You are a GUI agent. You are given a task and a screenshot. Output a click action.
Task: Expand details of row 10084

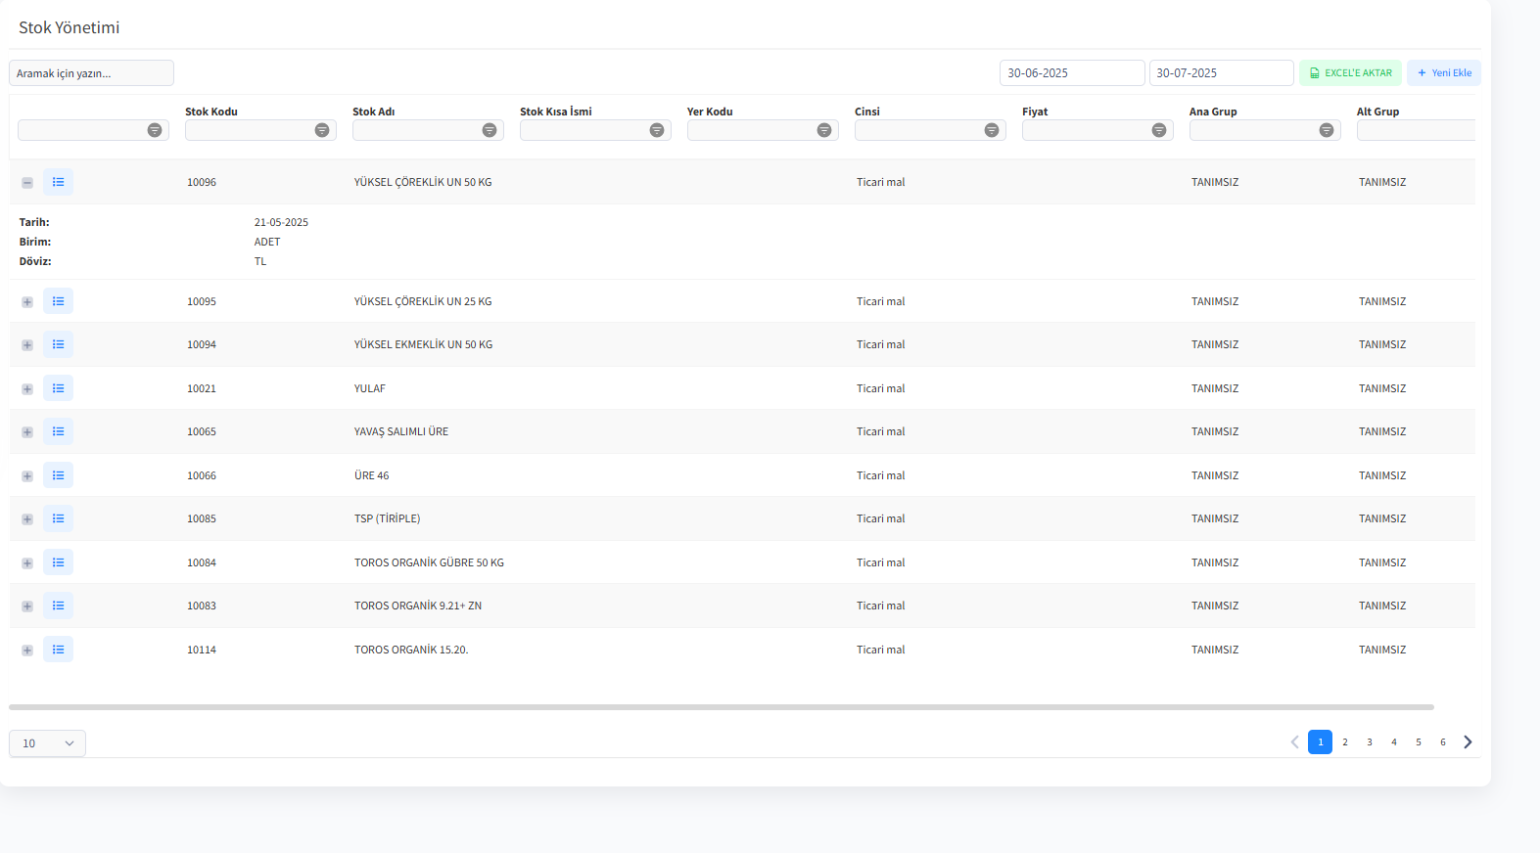tap(27, 563)
